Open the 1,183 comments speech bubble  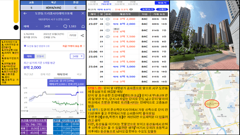coord(65,26)
